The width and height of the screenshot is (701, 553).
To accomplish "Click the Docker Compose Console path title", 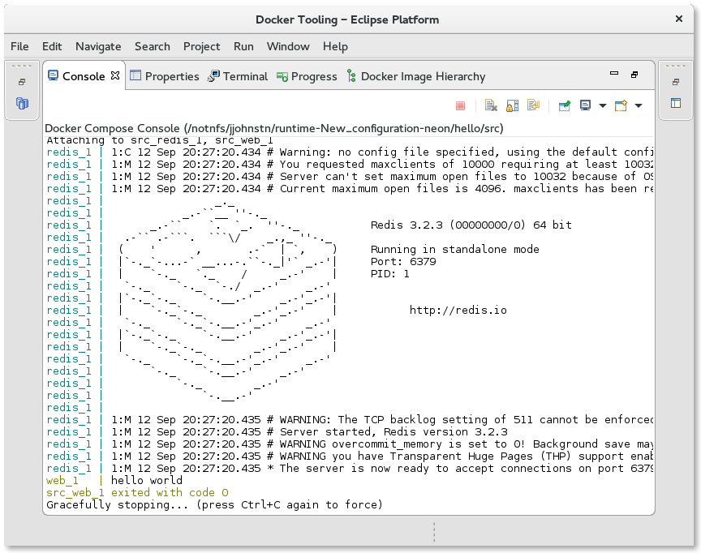I will (x=274, y=128).
